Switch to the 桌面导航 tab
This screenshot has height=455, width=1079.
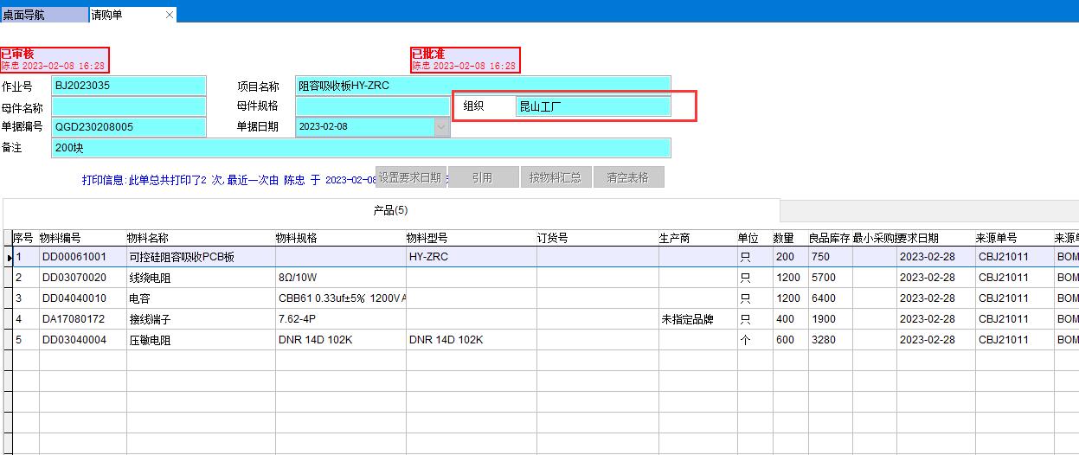43,15
